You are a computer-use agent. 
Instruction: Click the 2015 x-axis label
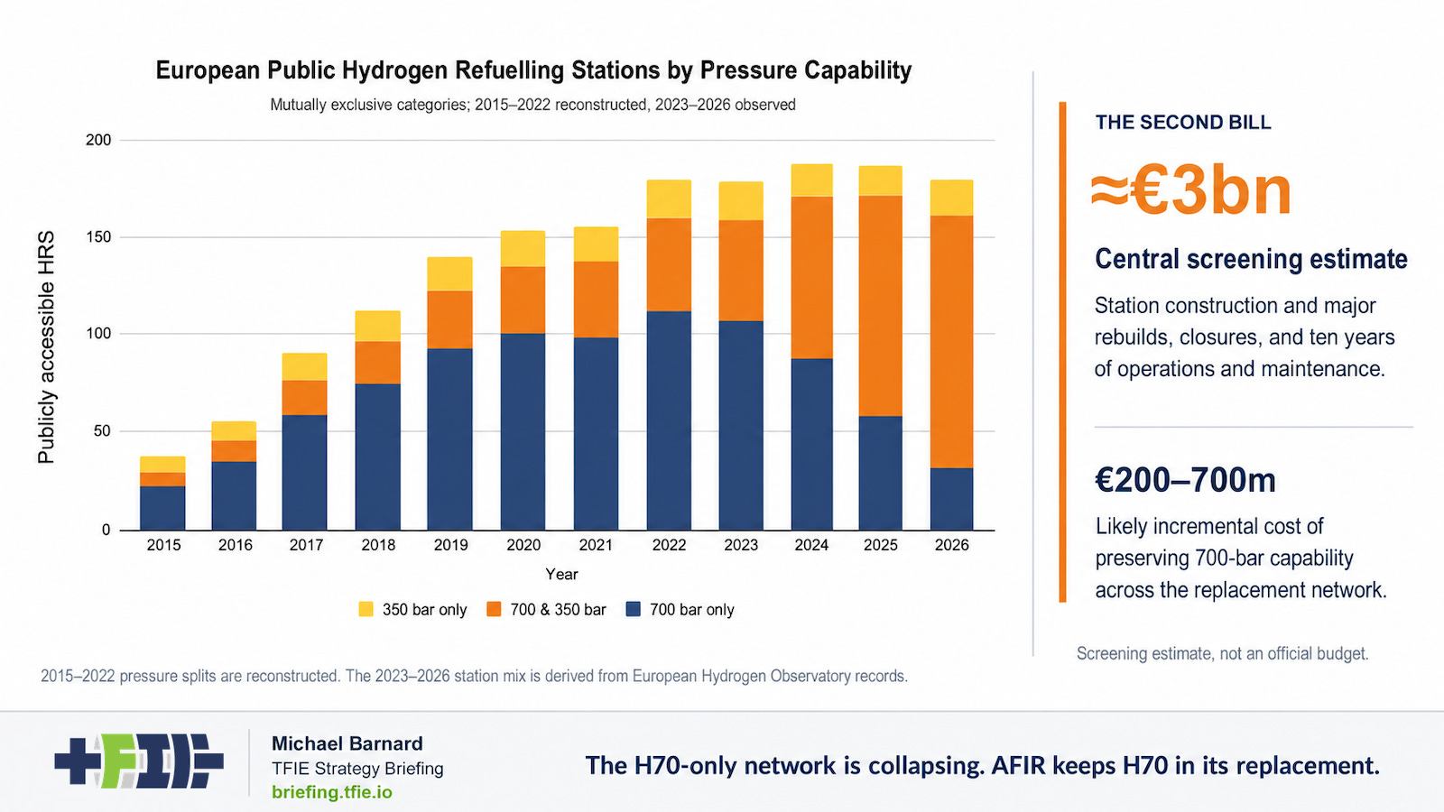[x=163, y=545]
